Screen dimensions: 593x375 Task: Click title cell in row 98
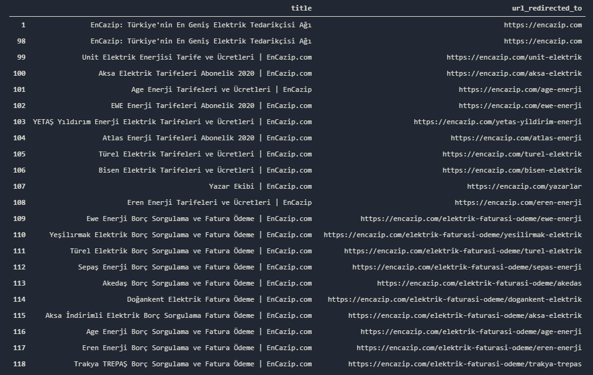coord(201,41)
